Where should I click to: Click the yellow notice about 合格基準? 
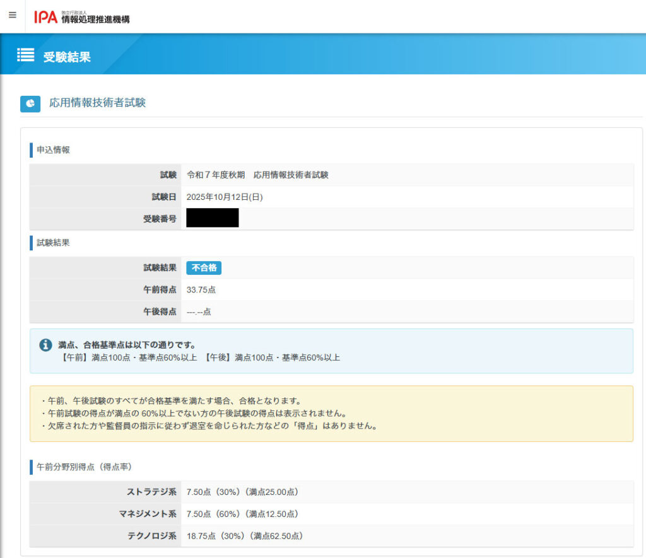point(331,414)
